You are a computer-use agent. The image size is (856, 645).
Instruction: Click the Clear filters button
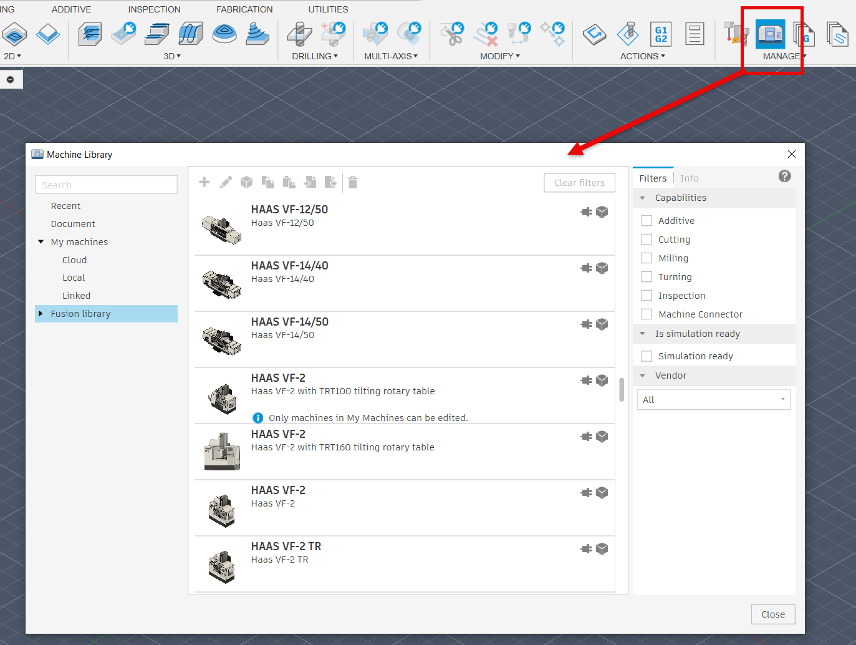pyautogui.click(x=579, y=182)
